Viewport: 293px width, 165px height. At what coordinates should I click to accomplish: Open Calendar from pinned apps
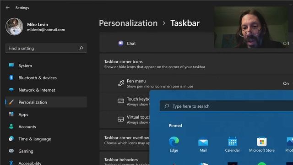[232, 144]
